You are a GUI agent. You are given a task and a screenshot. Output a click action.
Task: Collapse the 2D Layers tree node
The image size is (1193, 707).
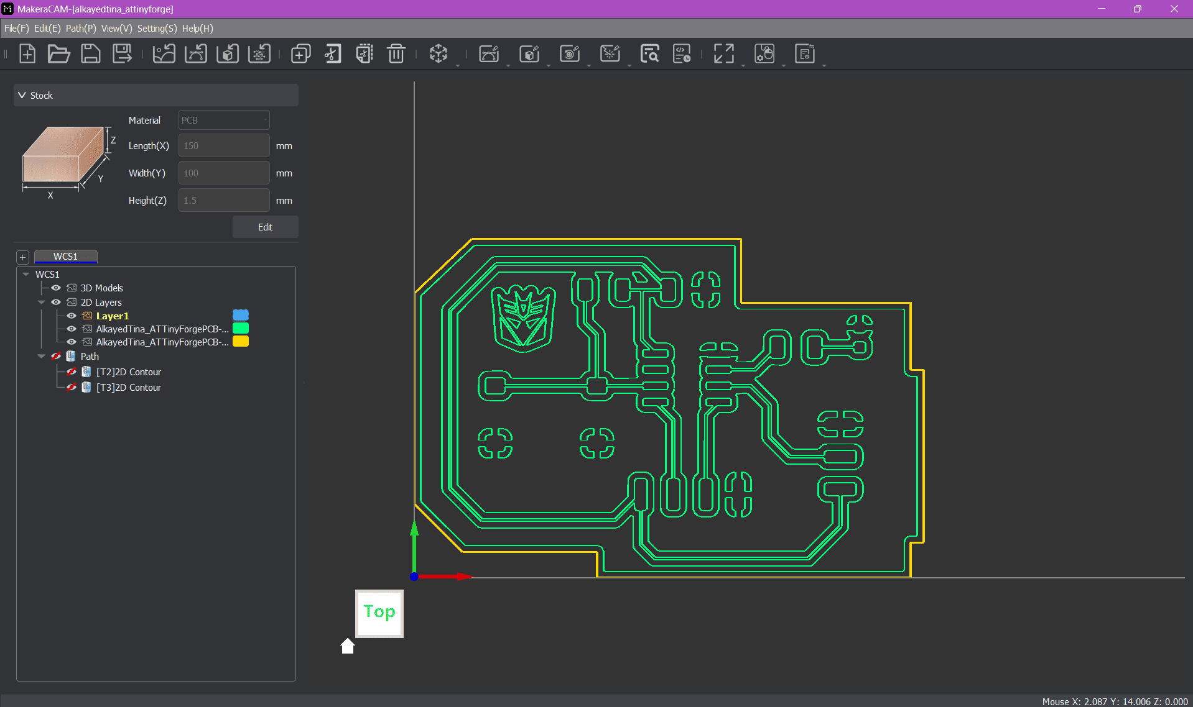coord(41,302)
